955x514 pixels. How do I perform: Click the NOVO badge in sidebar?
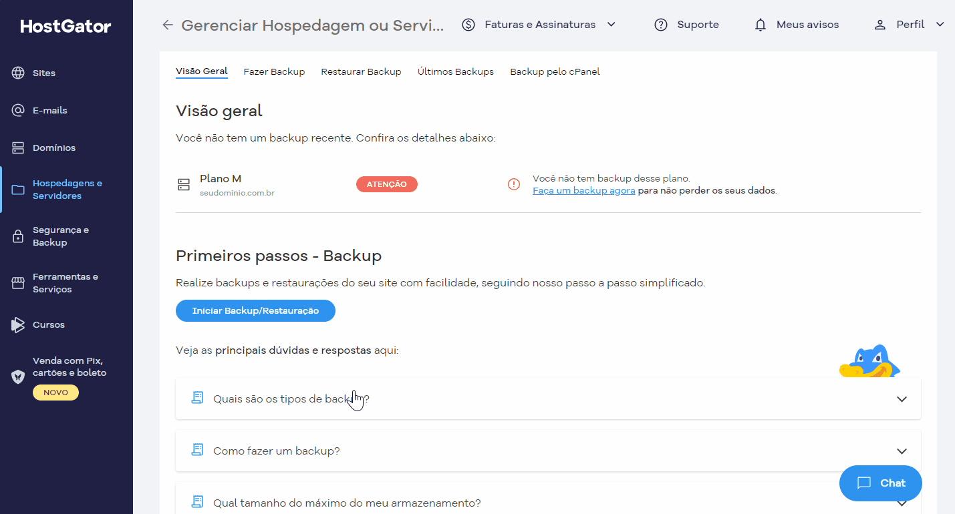click(55, 393)
